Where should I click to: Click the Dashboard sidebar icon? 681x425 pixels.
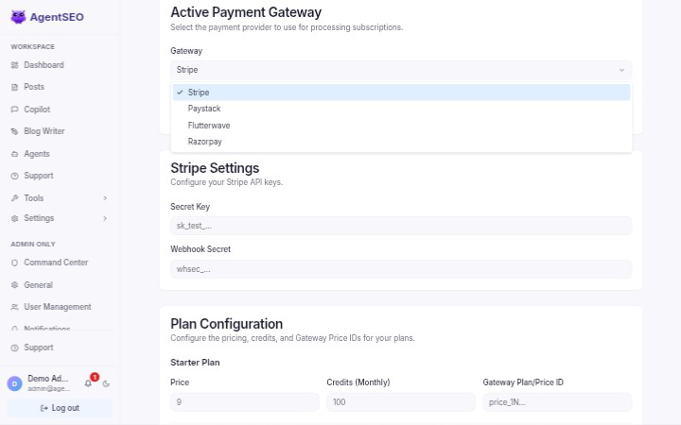[15, 65]
